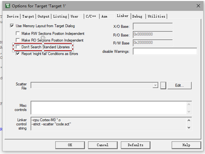The width and height of the screenshot is (205, 154).
Task: Open the Scatter File dropdown arrow
Action: coord(155,85)
